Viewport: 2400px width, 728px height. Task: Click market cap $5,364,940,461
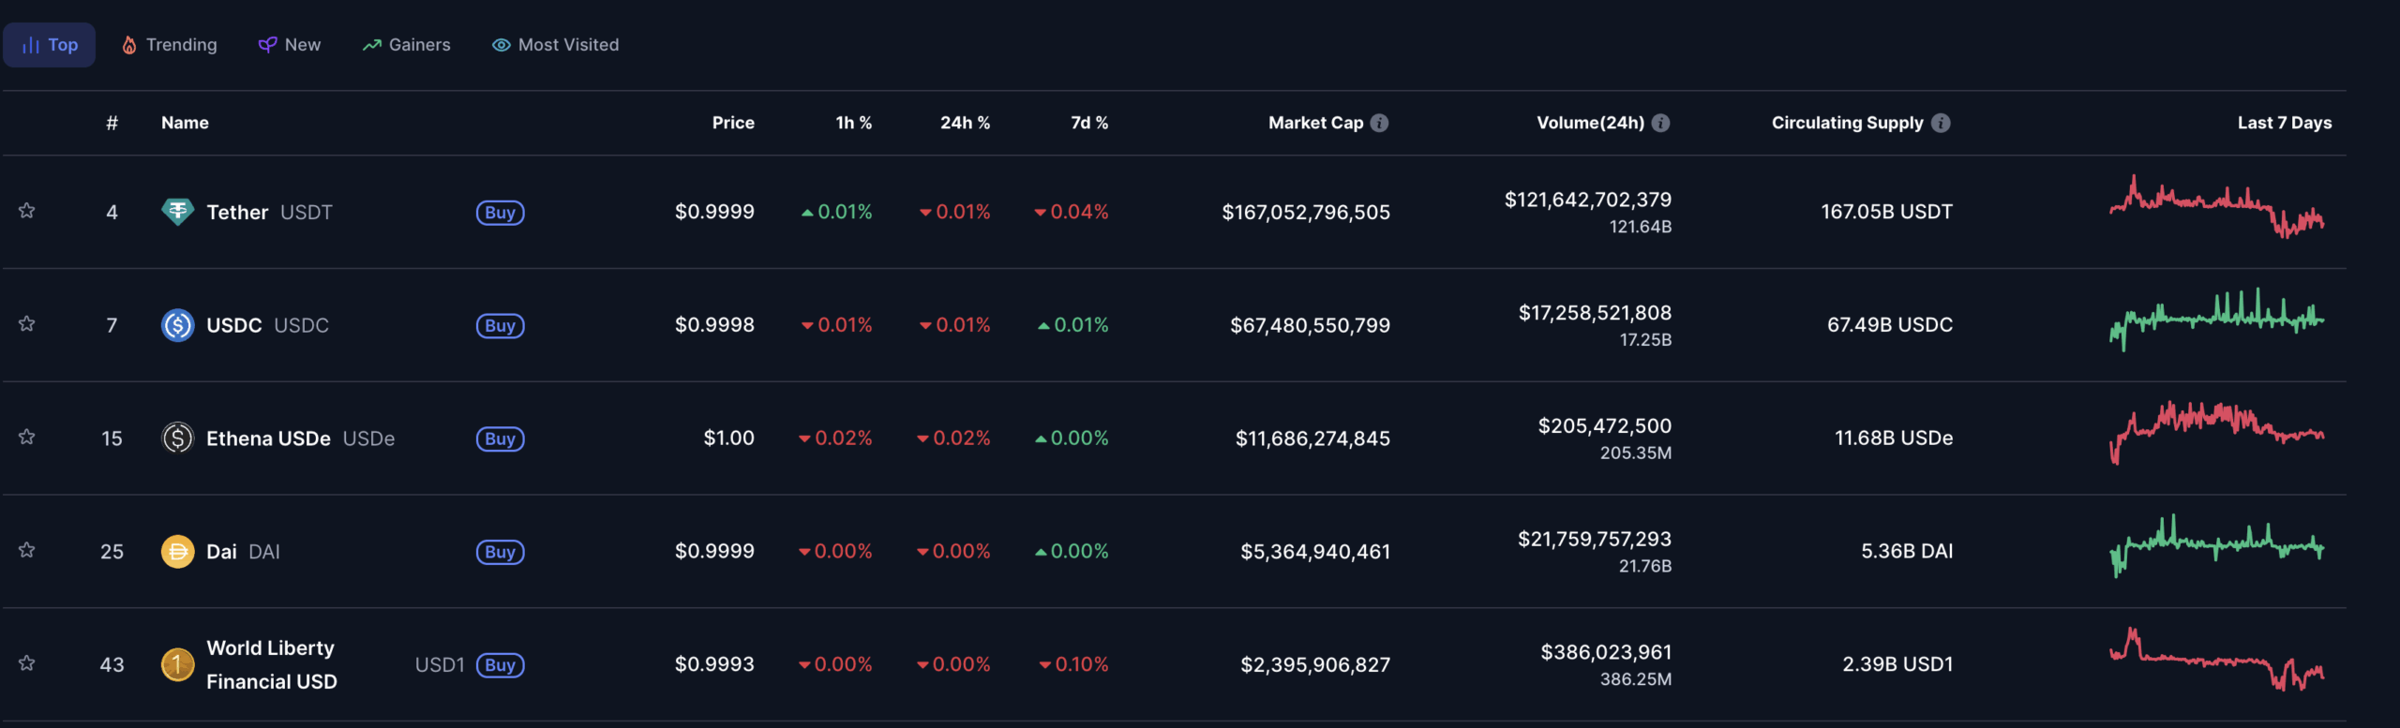(1315, 552)
